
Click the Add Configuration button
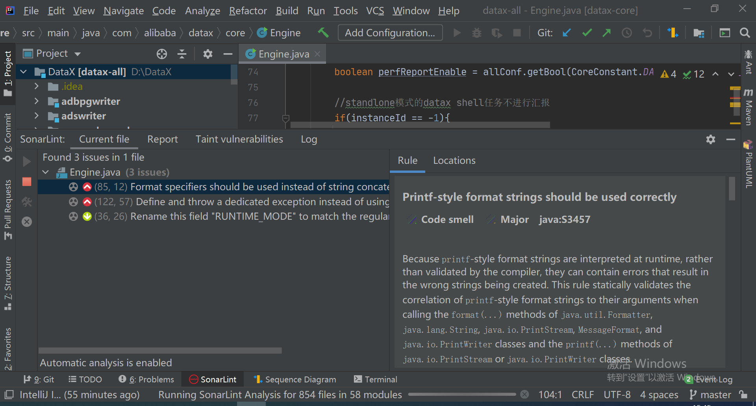pos(390,33)
